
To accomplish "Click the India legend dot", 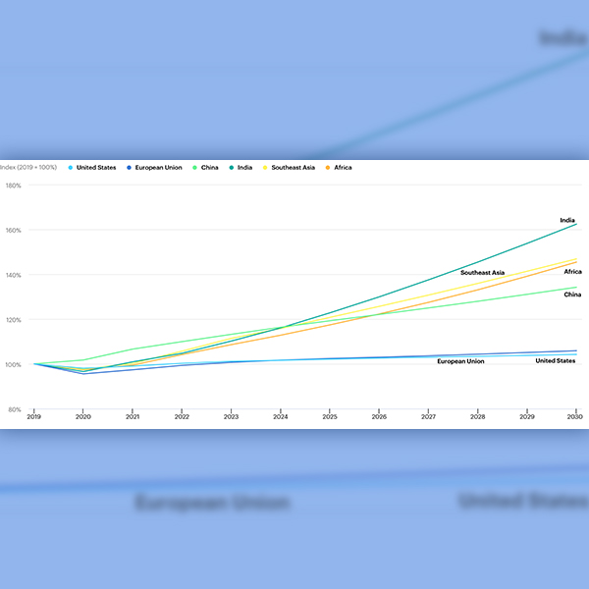I will point(230,168).
